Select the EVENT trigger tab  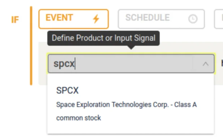(74, 19)
